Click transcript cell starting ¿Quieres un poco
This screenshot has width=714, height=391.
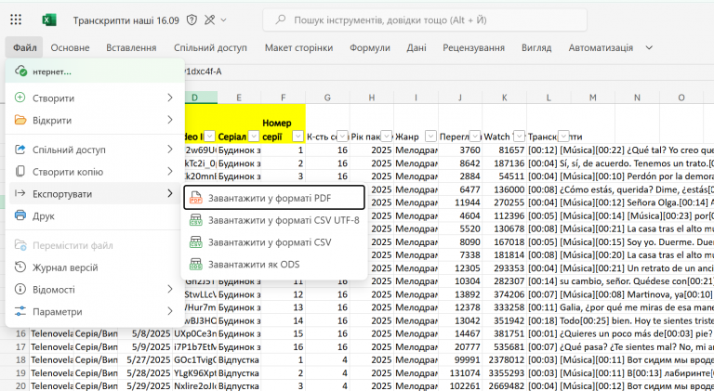(x=620, y=333)
